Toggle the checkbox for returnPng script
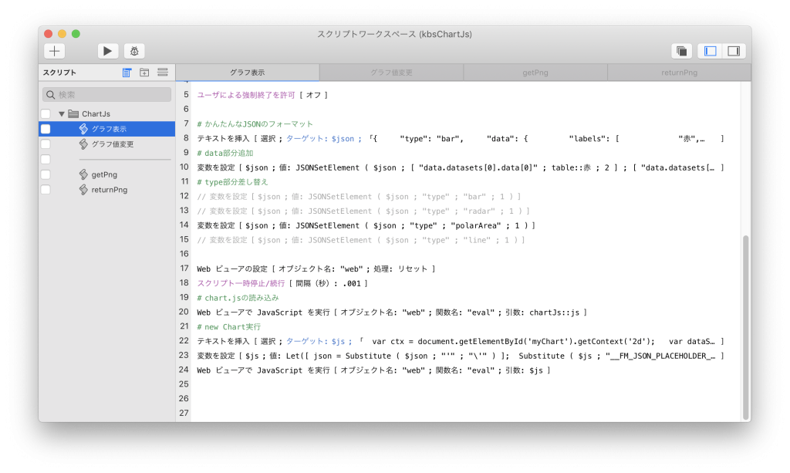The image size is (790, 473). (x=46, y=189)
